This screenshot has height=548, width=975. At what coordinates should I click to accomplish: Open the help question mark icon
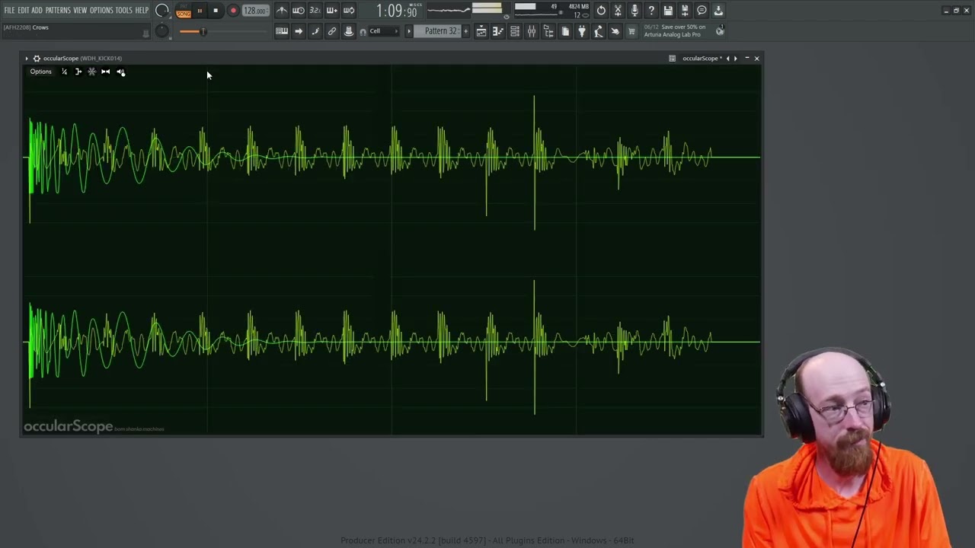click(651, 11)
